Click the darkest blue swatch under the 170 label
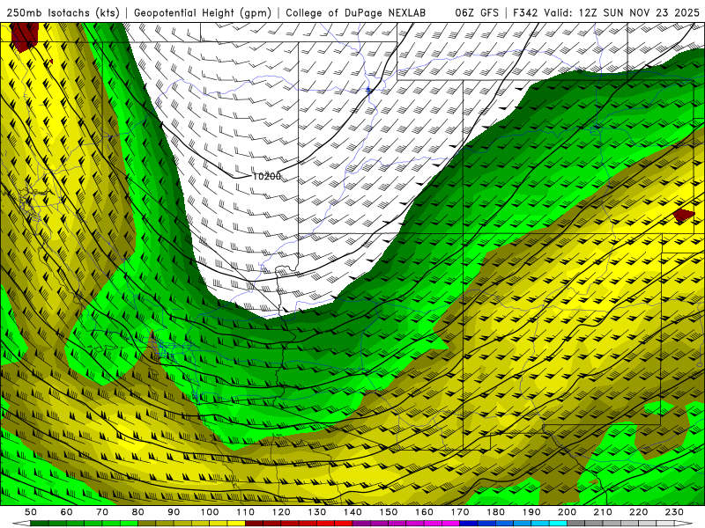Viewport: 705px width, 528px height. pos(469,524)
